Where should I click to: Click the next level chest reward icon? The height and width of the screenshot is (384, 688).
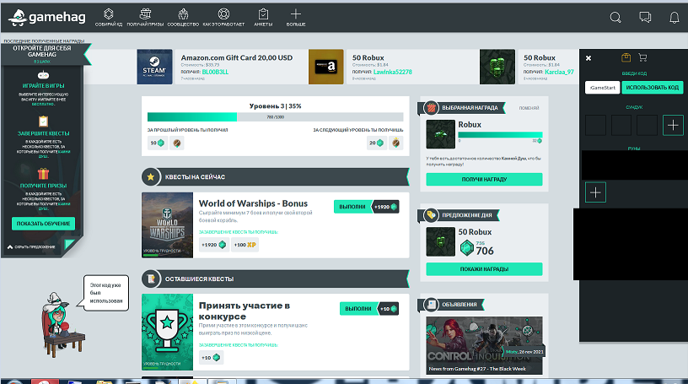point(395,143)
